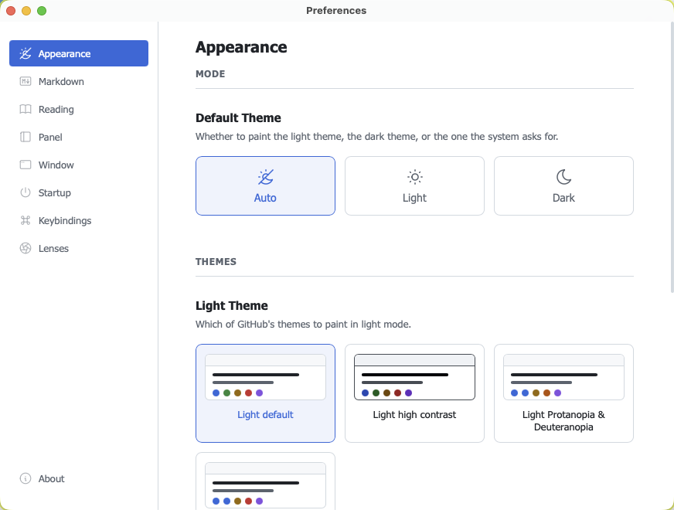Click the Reading book icon
Screen dimensions: 674x510
26,109
